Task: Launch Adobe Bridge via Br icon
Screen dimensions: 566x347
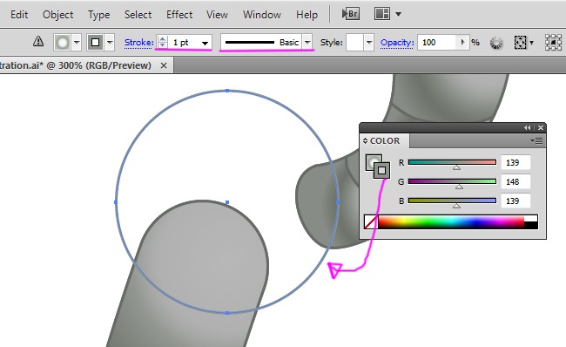Action: pos(351,14)
